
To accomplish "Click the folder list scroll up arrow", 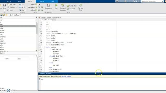I will 37,22.
